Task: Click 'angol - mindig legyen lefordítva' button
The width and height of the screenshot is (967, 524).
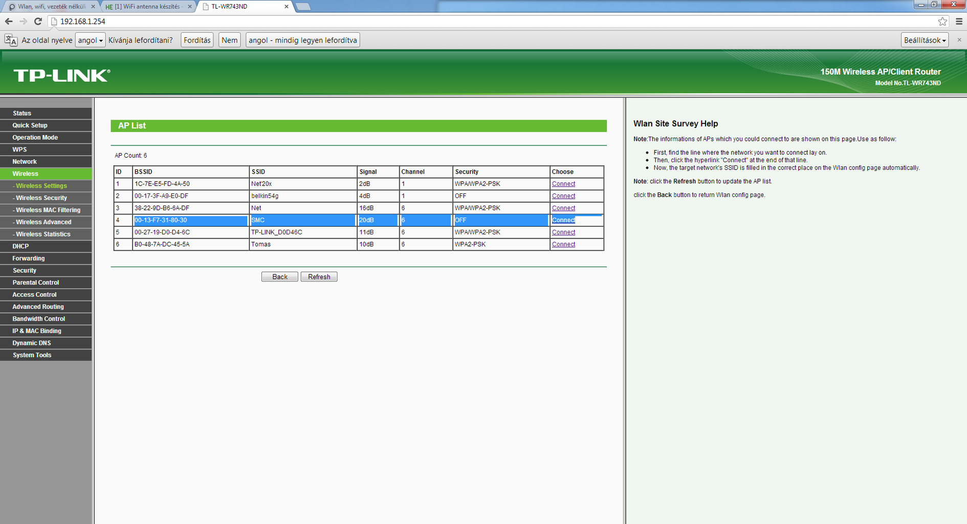Action: pos(303,40)
